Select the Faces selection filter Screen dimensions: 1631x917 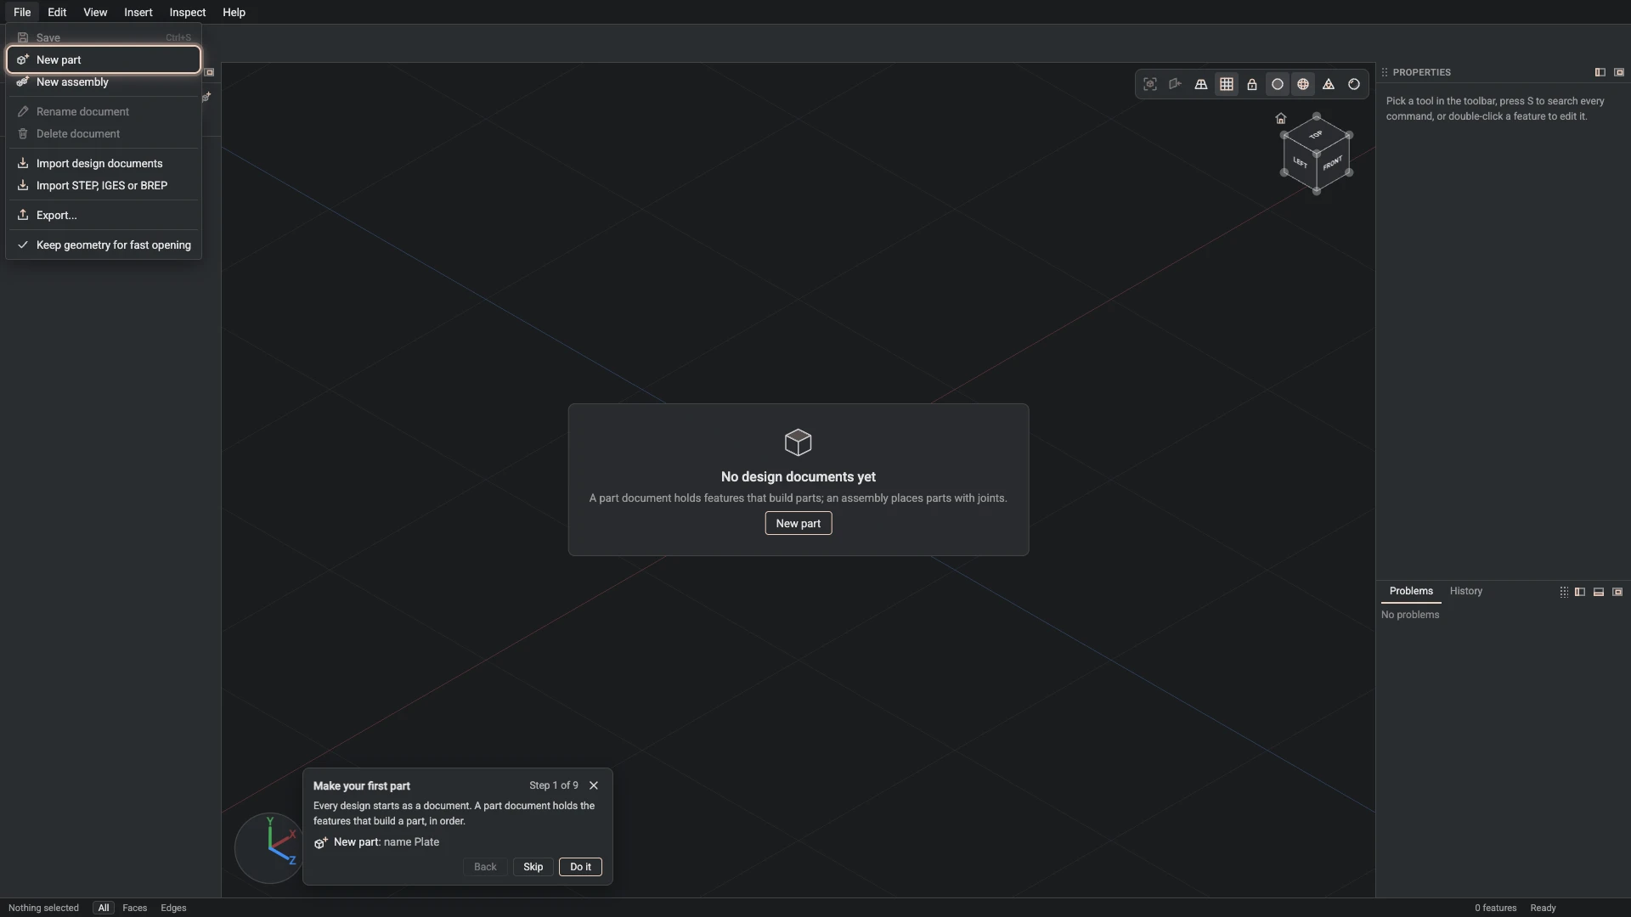click(x=134, y=908)
